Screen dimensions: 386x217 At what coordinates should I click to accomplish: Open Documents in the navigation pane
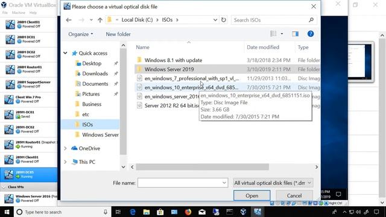point(95,84)
